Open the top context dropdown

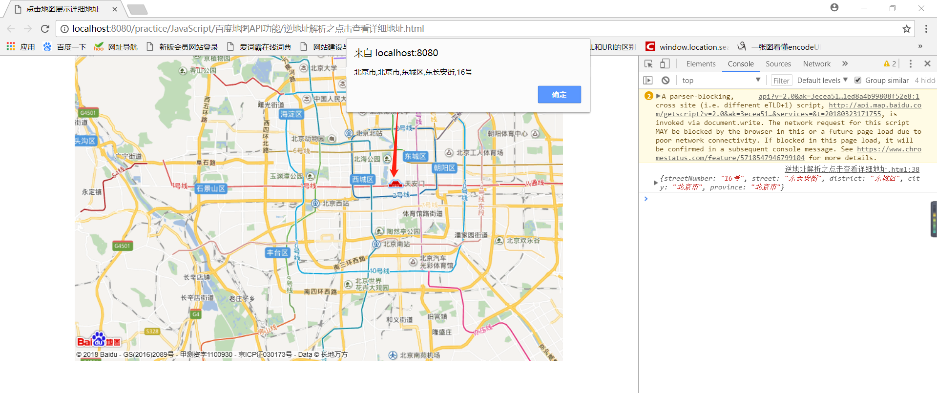721,81
